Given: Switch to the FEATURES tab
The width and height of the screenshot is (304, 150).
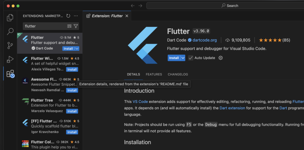Looking at the screenshot, I should pos(154,74).
